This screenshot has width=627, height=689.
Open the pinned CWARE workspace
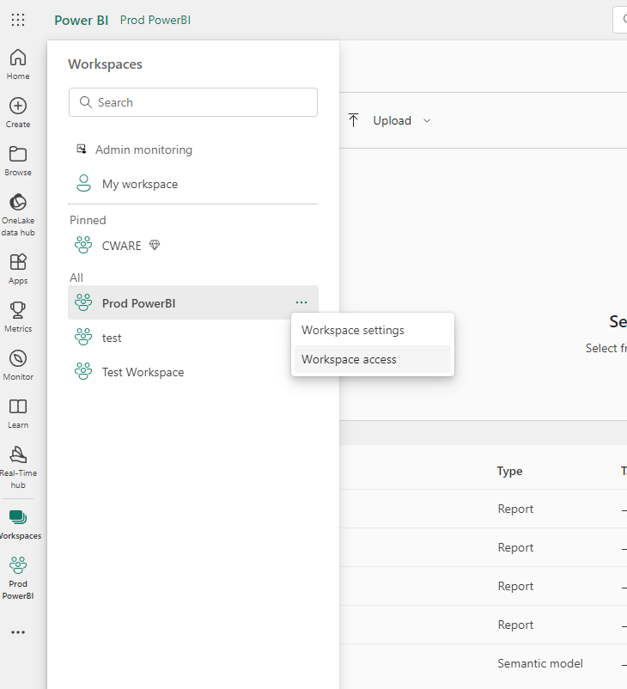121,246
